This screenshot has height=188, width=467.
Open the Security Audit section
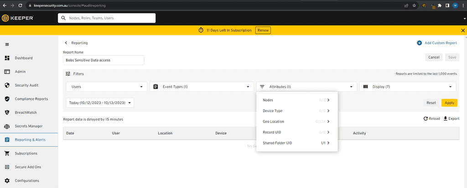[x=27, y=85]
